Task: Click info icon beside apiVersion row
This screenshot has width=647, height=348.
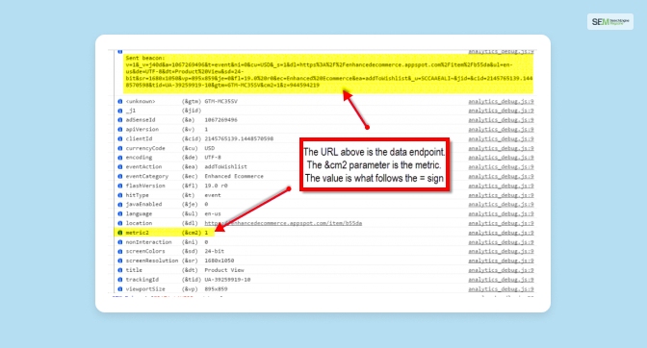Action: pyautogui.click(x=120, y=130)
